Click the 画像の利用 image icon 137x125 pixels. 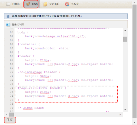(8, 25)
